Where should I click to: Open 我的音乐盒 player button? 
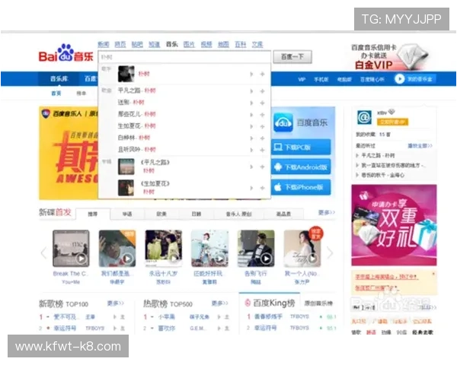click(x=415, y=79)
